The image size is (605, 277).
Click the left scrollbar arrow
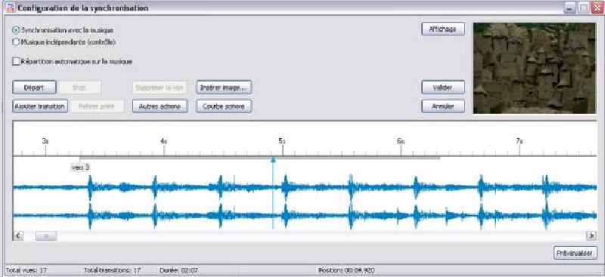(18, 235)
